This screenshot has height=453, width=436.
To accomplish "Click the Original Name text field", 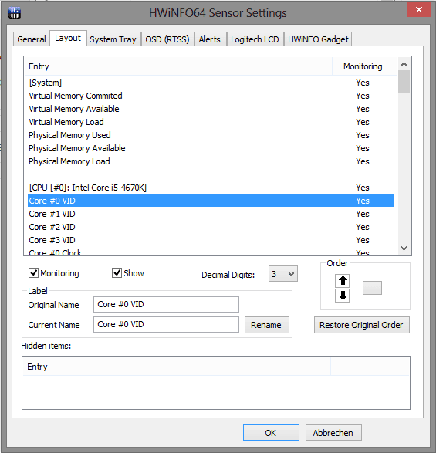I will [x=166, y=305].
